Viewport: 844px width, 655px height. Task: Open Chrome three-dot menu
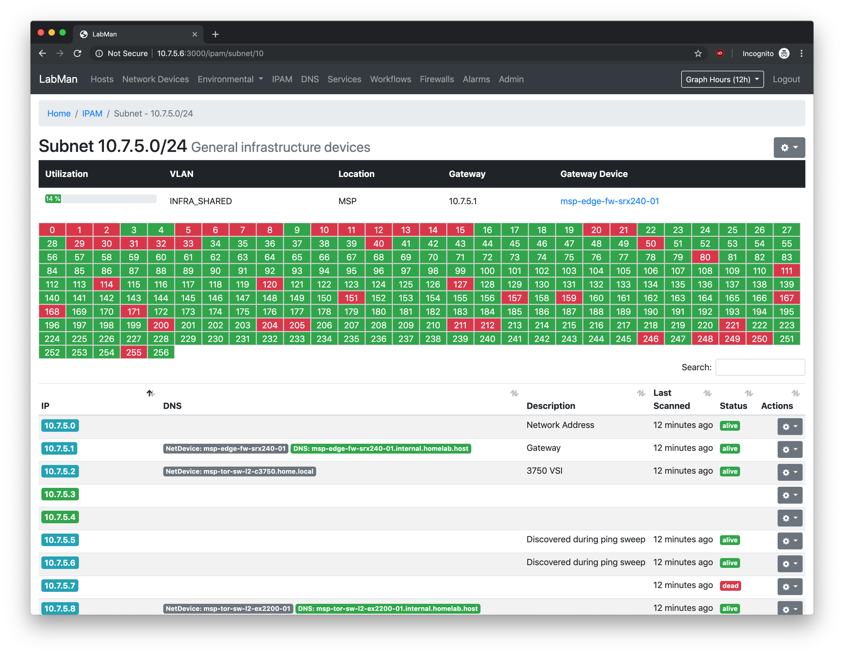[x=801, y=53]
